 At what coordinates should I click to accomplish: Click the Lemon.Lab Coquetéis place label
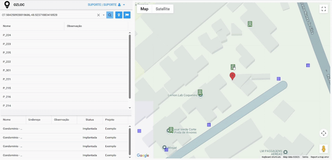pyautogui.click(x=183, y=95)
